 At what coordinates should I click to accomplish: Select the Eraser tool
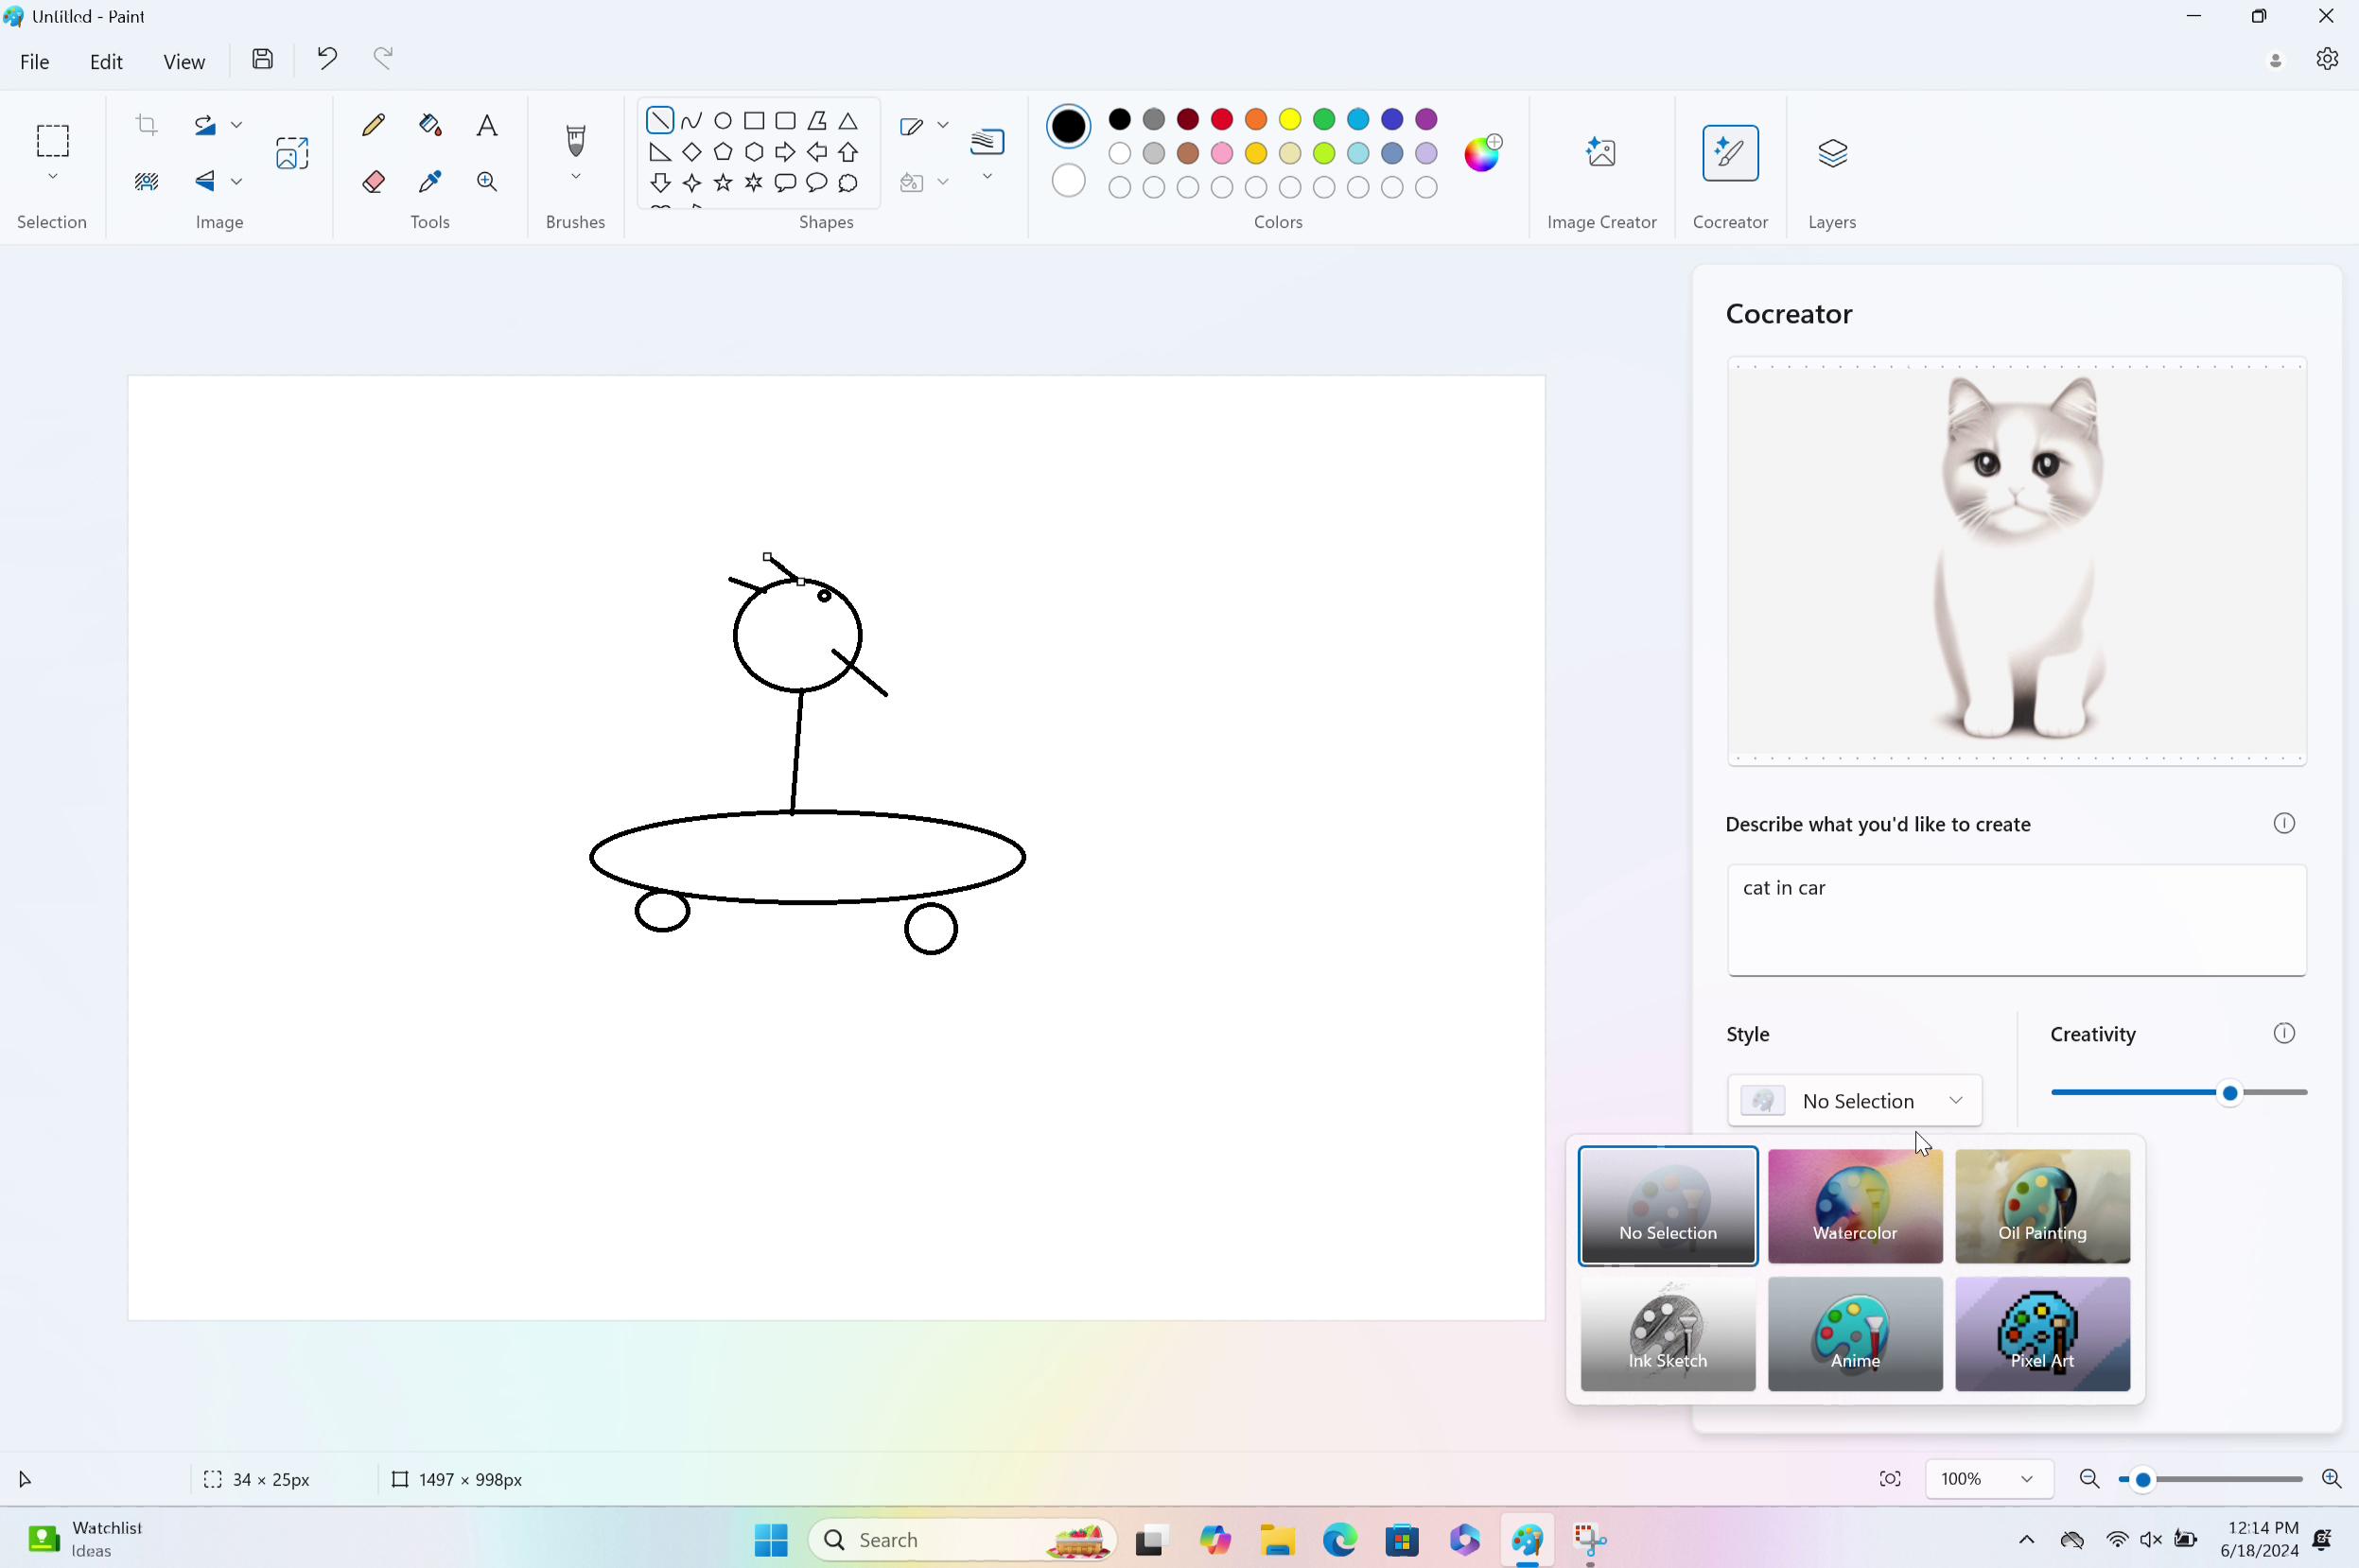pyautogui.click(x=373, y=181)
